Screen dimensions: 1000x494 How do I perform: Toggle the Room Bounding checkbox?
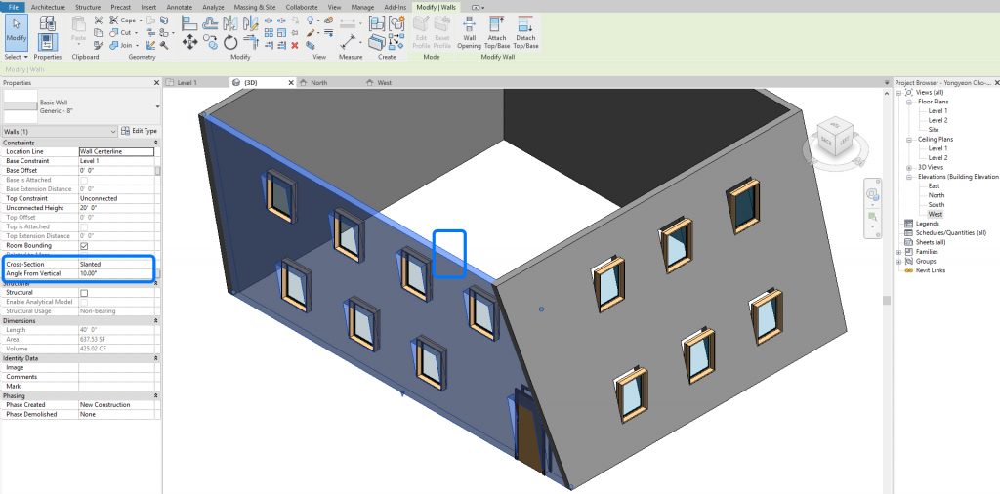(84, 245)
